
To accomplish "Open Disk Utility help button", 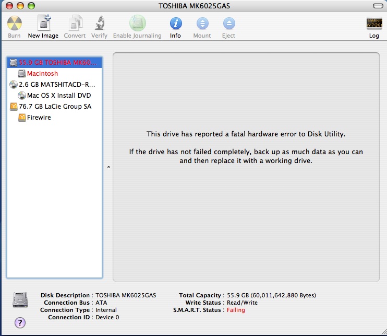I will tap(20, 322).
